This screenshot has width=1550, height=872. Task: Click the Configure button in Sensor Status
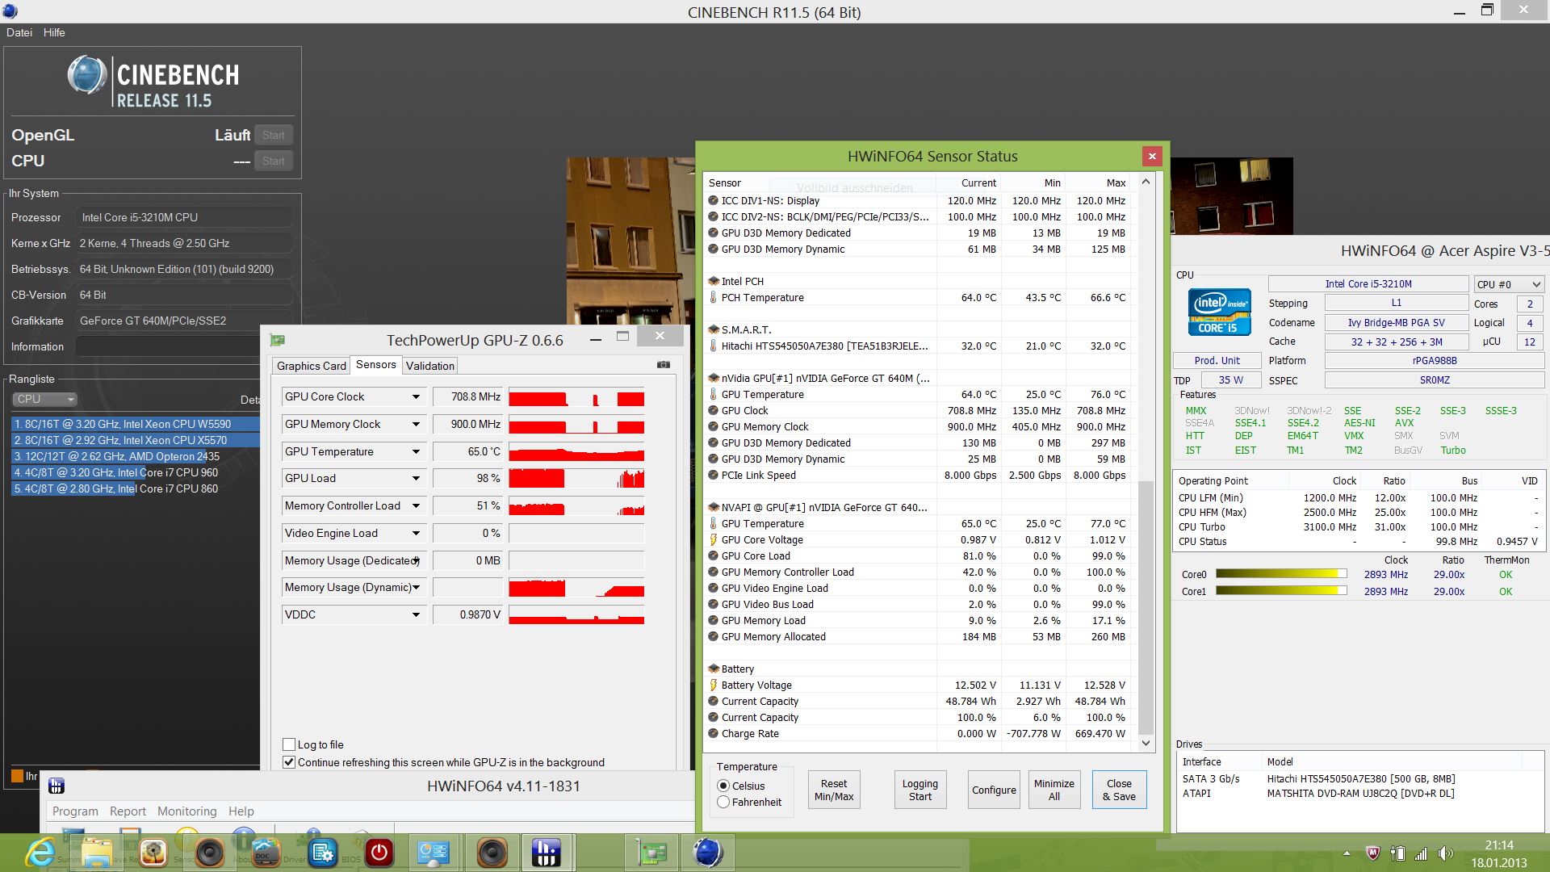[x=994, y=790]
